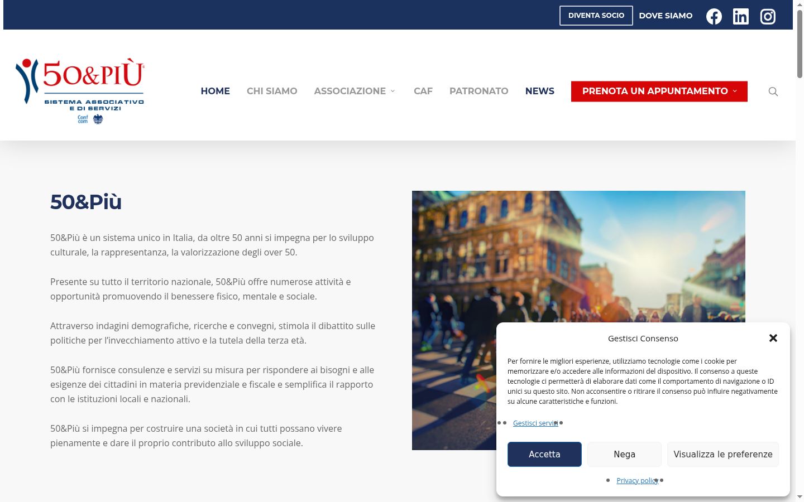Open the site search magnifier
Screen dimensions: 804x502
click(x=773, y=91)
